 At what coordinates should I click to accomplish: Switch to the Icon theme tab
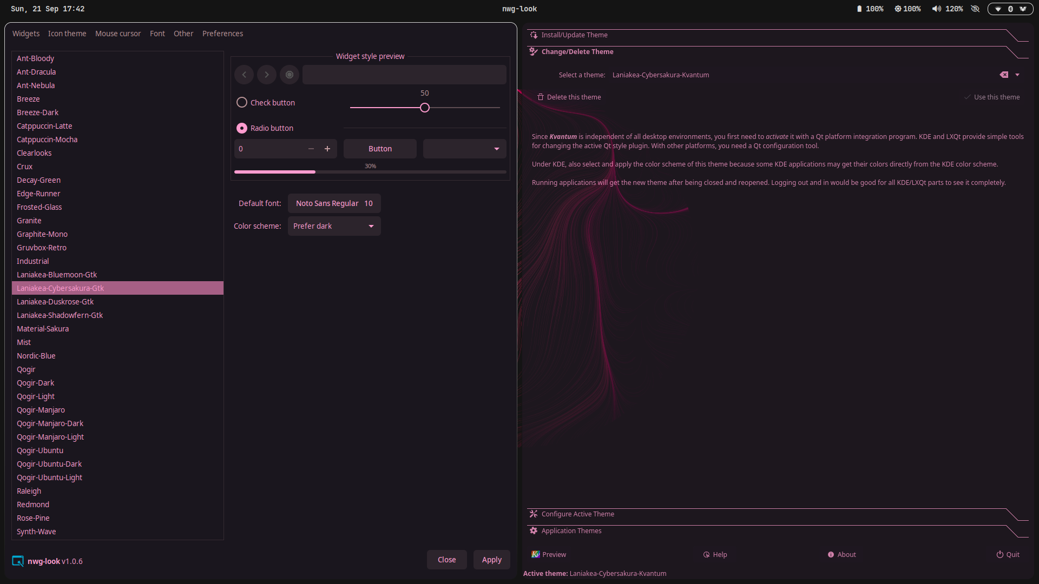[x=67, y=34]
